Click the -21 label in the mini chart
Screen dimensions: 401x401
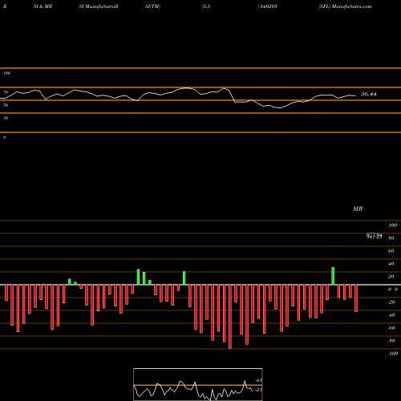(x=258, y=390)
